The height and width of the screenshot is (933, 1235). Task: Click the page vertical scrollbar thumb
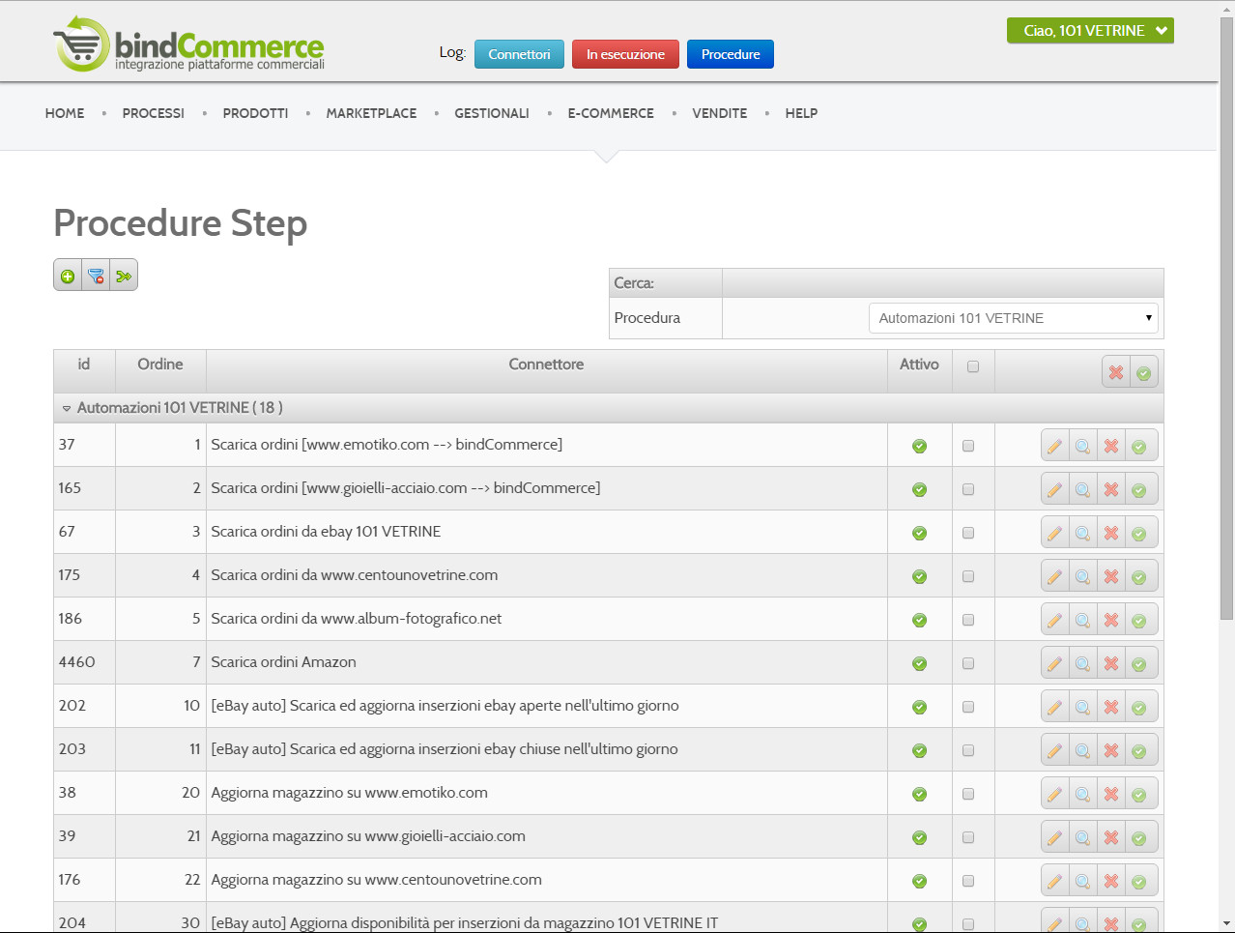pos(1226,319)
